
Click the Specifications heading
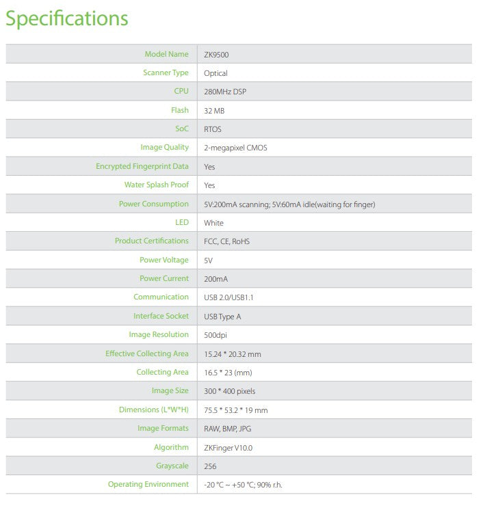pyautogui.click(x=66, y=18)
